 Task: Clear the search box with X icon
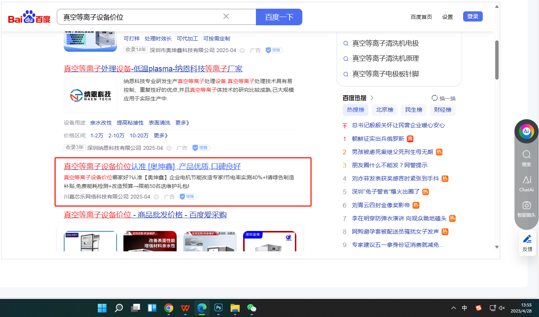pyautogui.click(x=226, y=17)
